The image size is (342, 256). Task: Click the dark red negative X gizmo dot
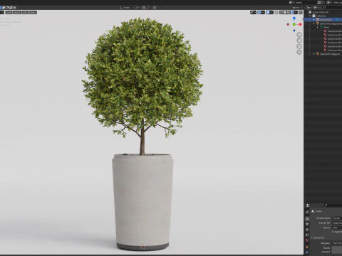click(288, 24)
